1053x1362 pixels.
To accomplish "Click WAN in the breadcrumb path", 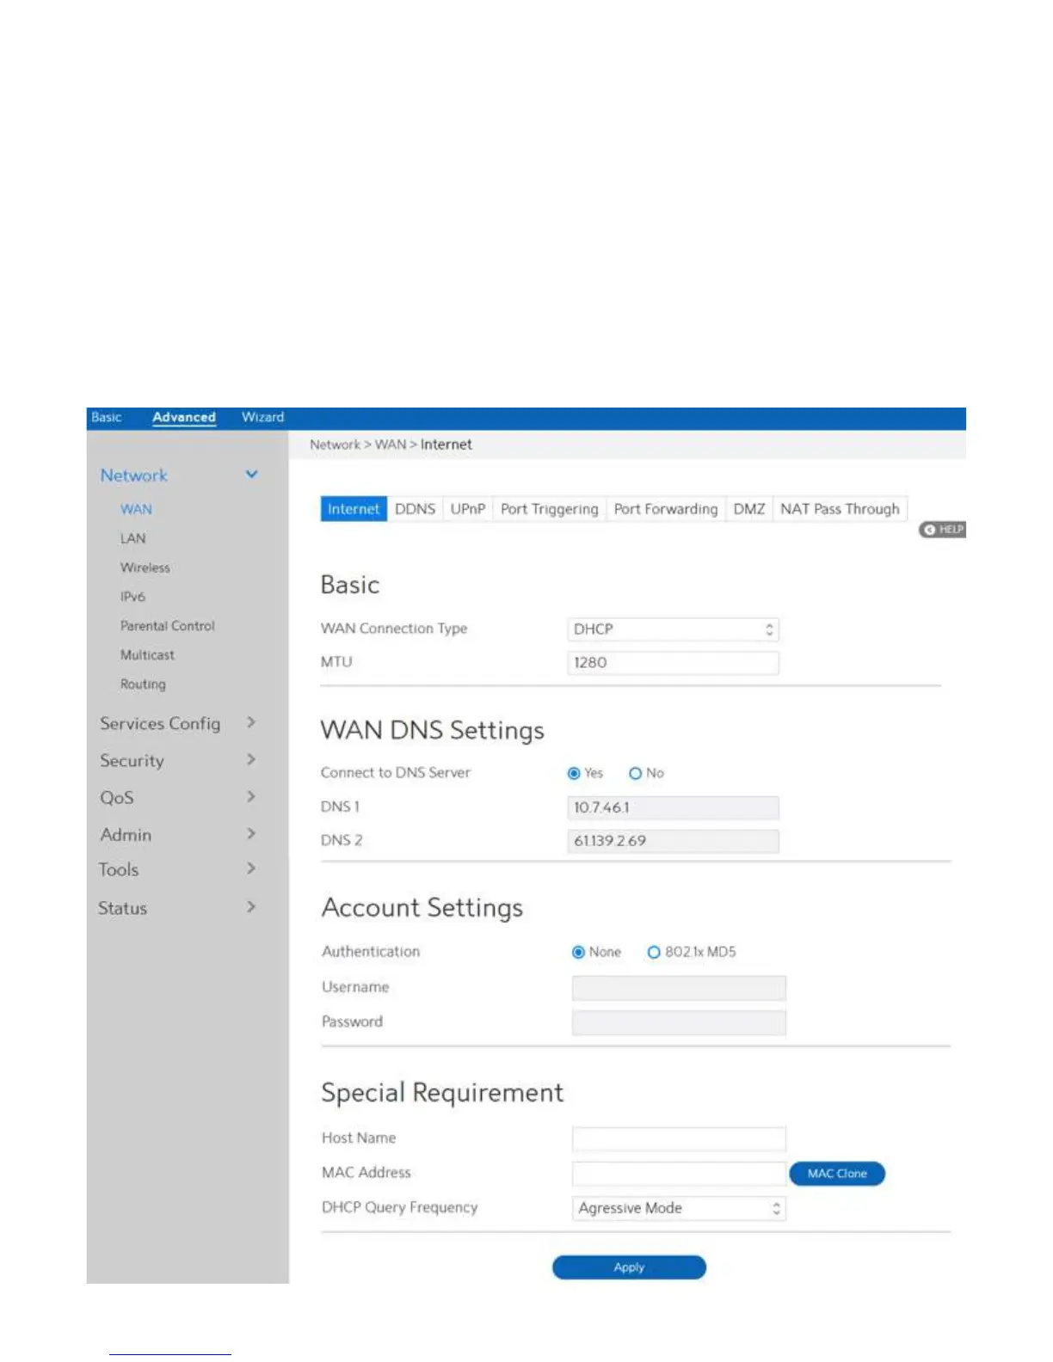I will 390,445.
